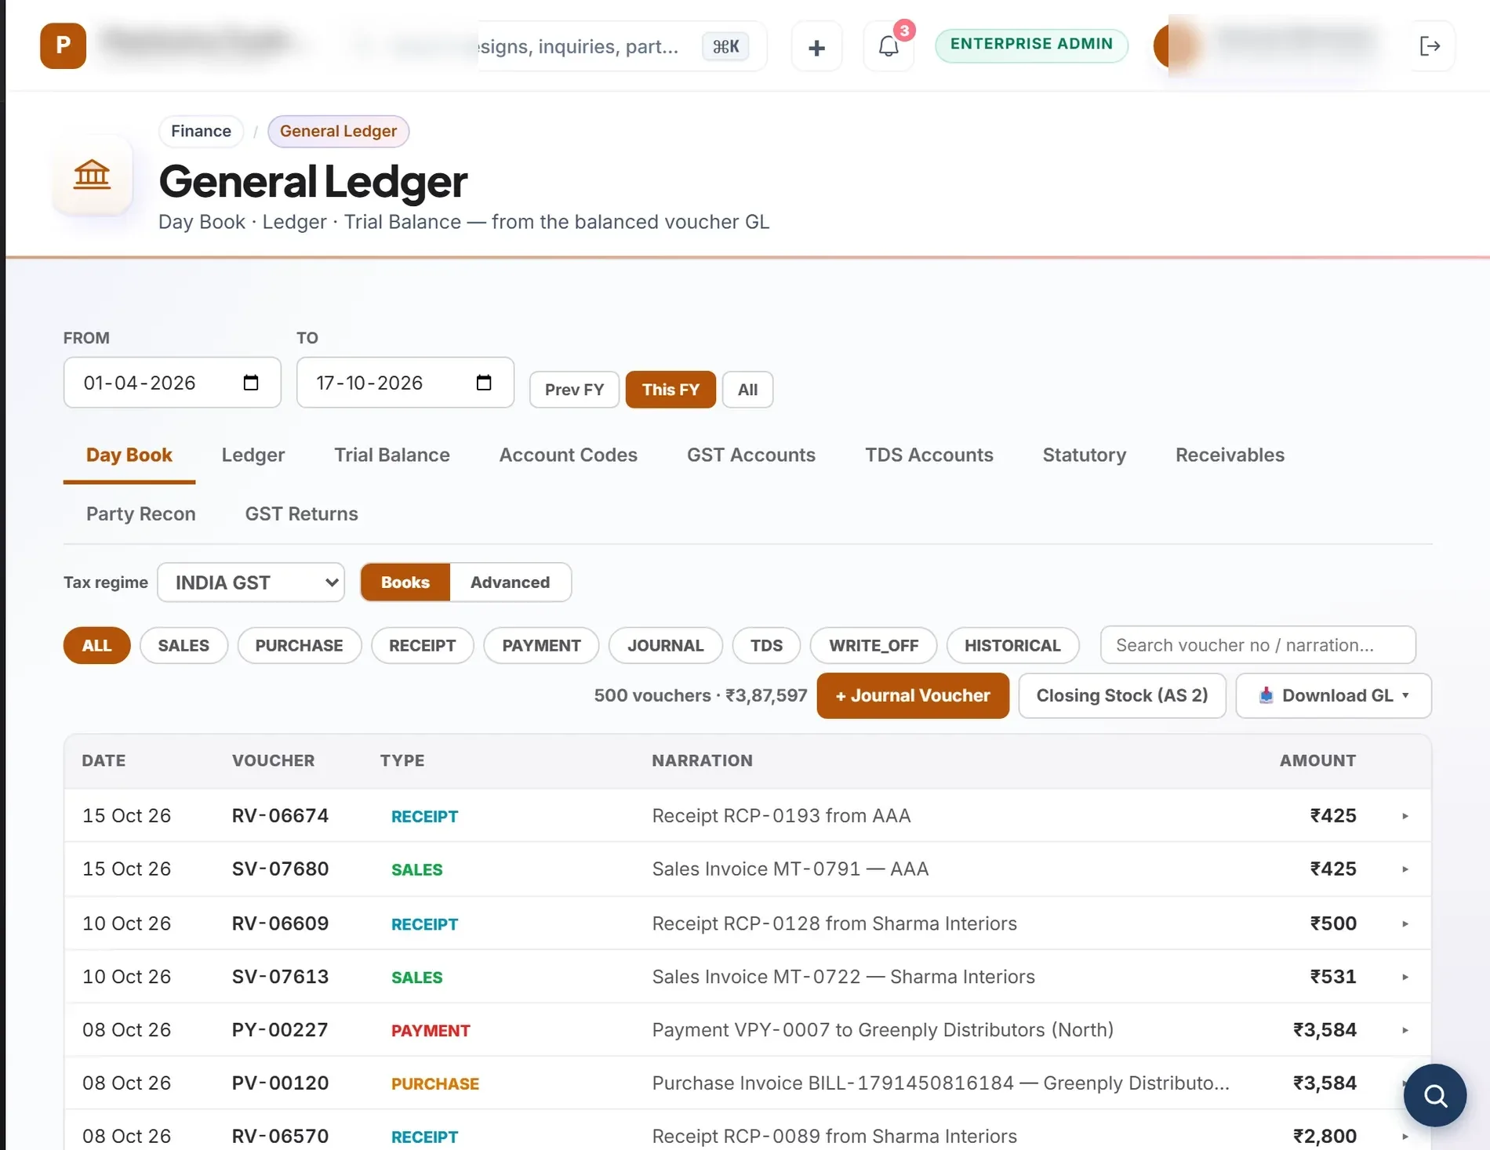Click the plus quick-create icon
The width and height of the screenshot is (1490, 1150).
tap(816, 47)
